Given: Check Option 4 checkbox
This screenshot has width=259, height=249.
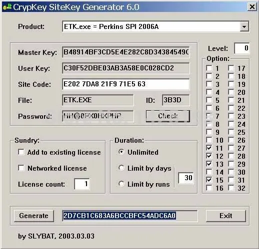Looking at the screenshot, I should pos(209,92).
